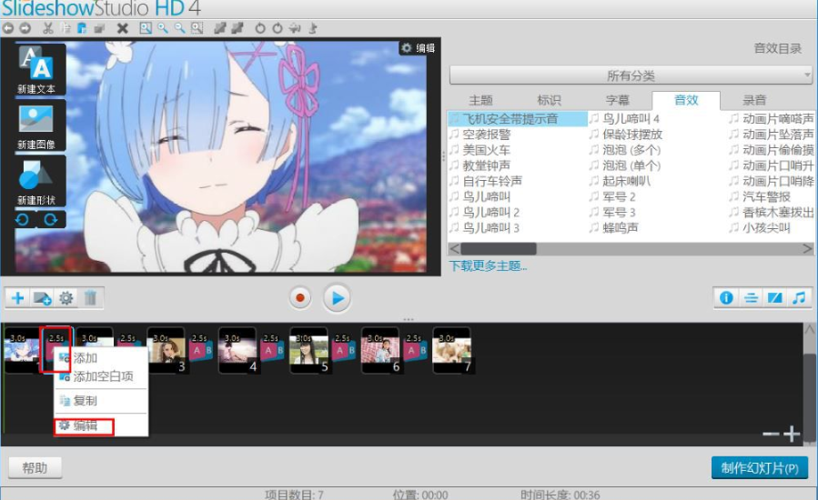Click the blue plus add-item icon
Viewport: 818px width, 500px height.
(17, 297)
